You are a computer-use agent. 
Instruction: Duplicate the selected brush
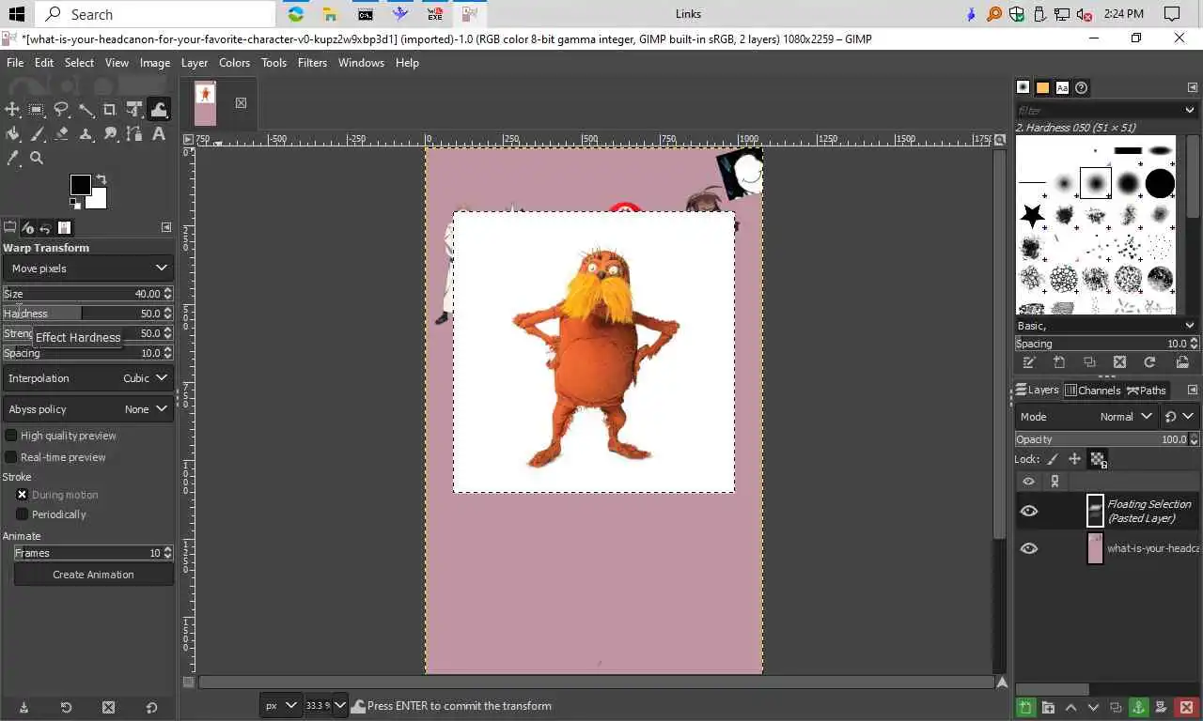pos(1089,362)
